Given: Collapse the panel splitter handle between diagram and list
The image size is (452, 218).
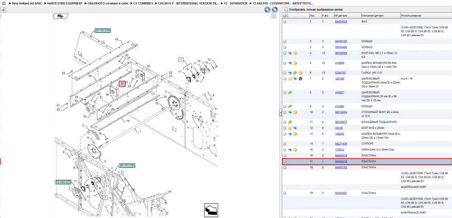Looking at the screenshot, I should pyautogui.click(x=281, y=113).
